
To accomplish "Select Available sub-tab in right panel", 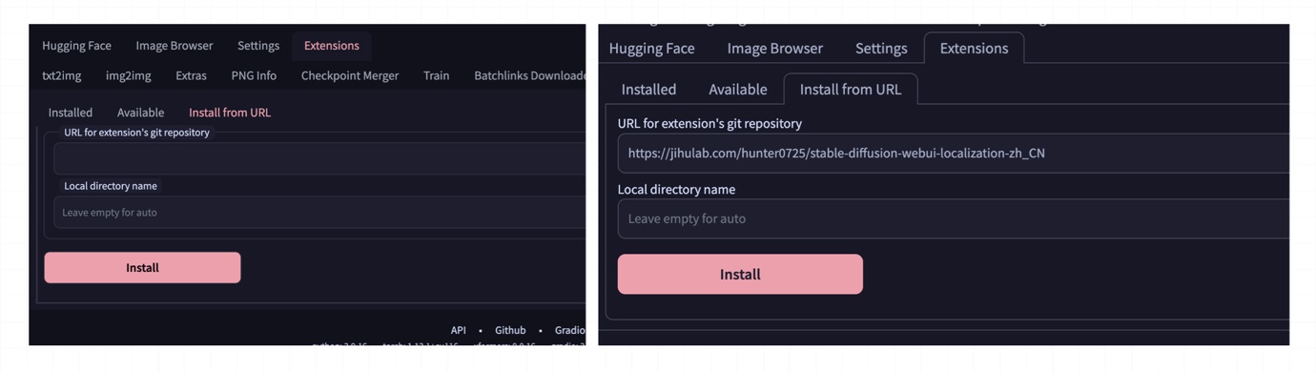I will [738, 90].
